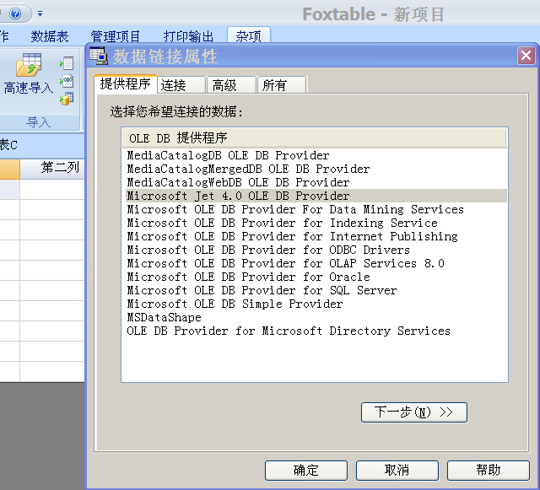Switch to the 所有 tab
Screen dimensions: 540x490
[282, 85]
